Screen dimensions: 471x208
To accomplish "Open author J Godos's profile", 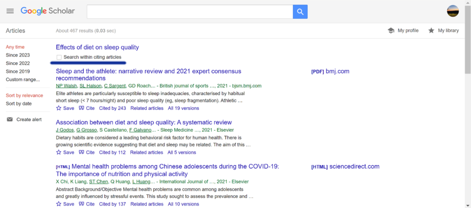I will (x=65, y=130).
